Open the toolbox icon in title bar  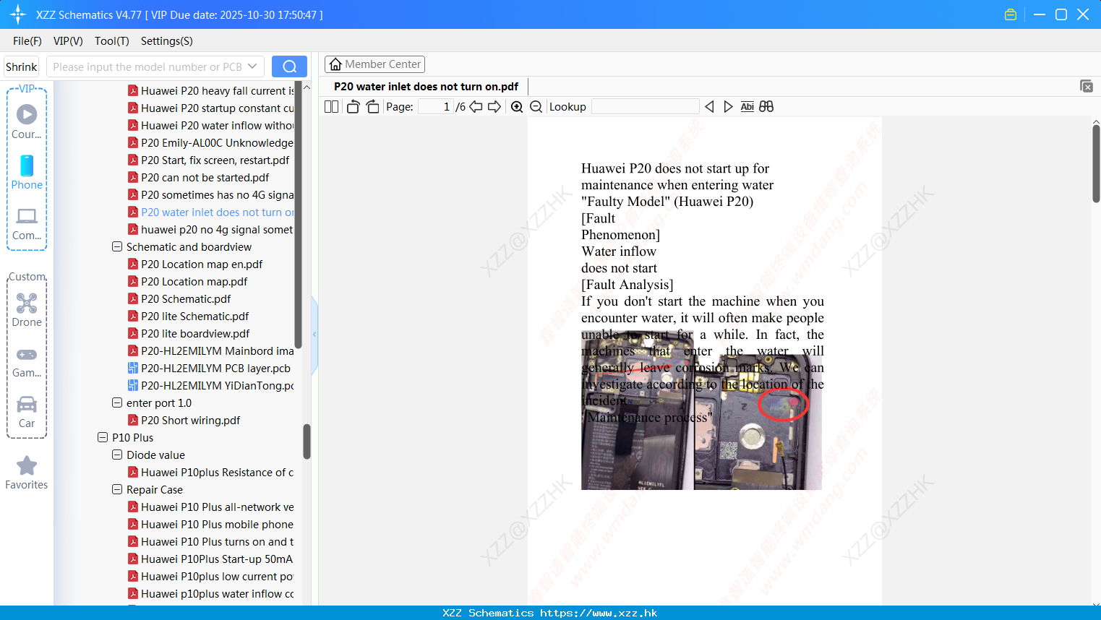pos(1011,14)
